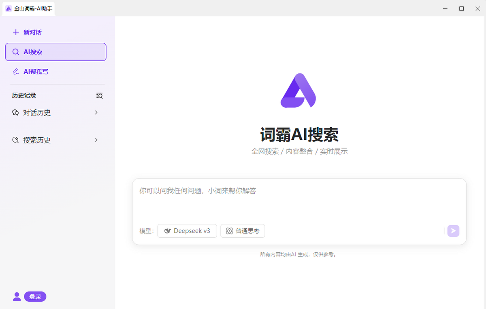486x309 pixels.
Task: Click the 词霸AI搜索 logo graphic
Action: coord(298,90)
